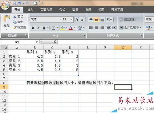Switch to the 开发工具 (Developer) tab

point(117,10)
